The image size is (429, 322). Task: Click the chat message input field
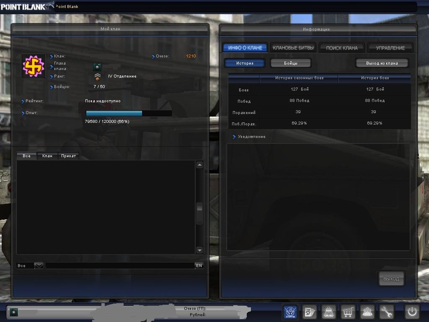pos(120,266)
